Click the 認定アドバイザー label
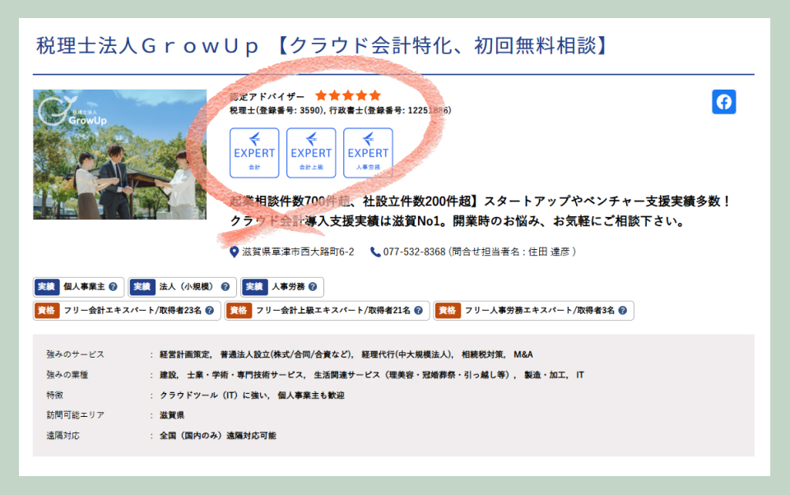The width and height of the screenshot is (790, 495). click(x=267, y=96)
